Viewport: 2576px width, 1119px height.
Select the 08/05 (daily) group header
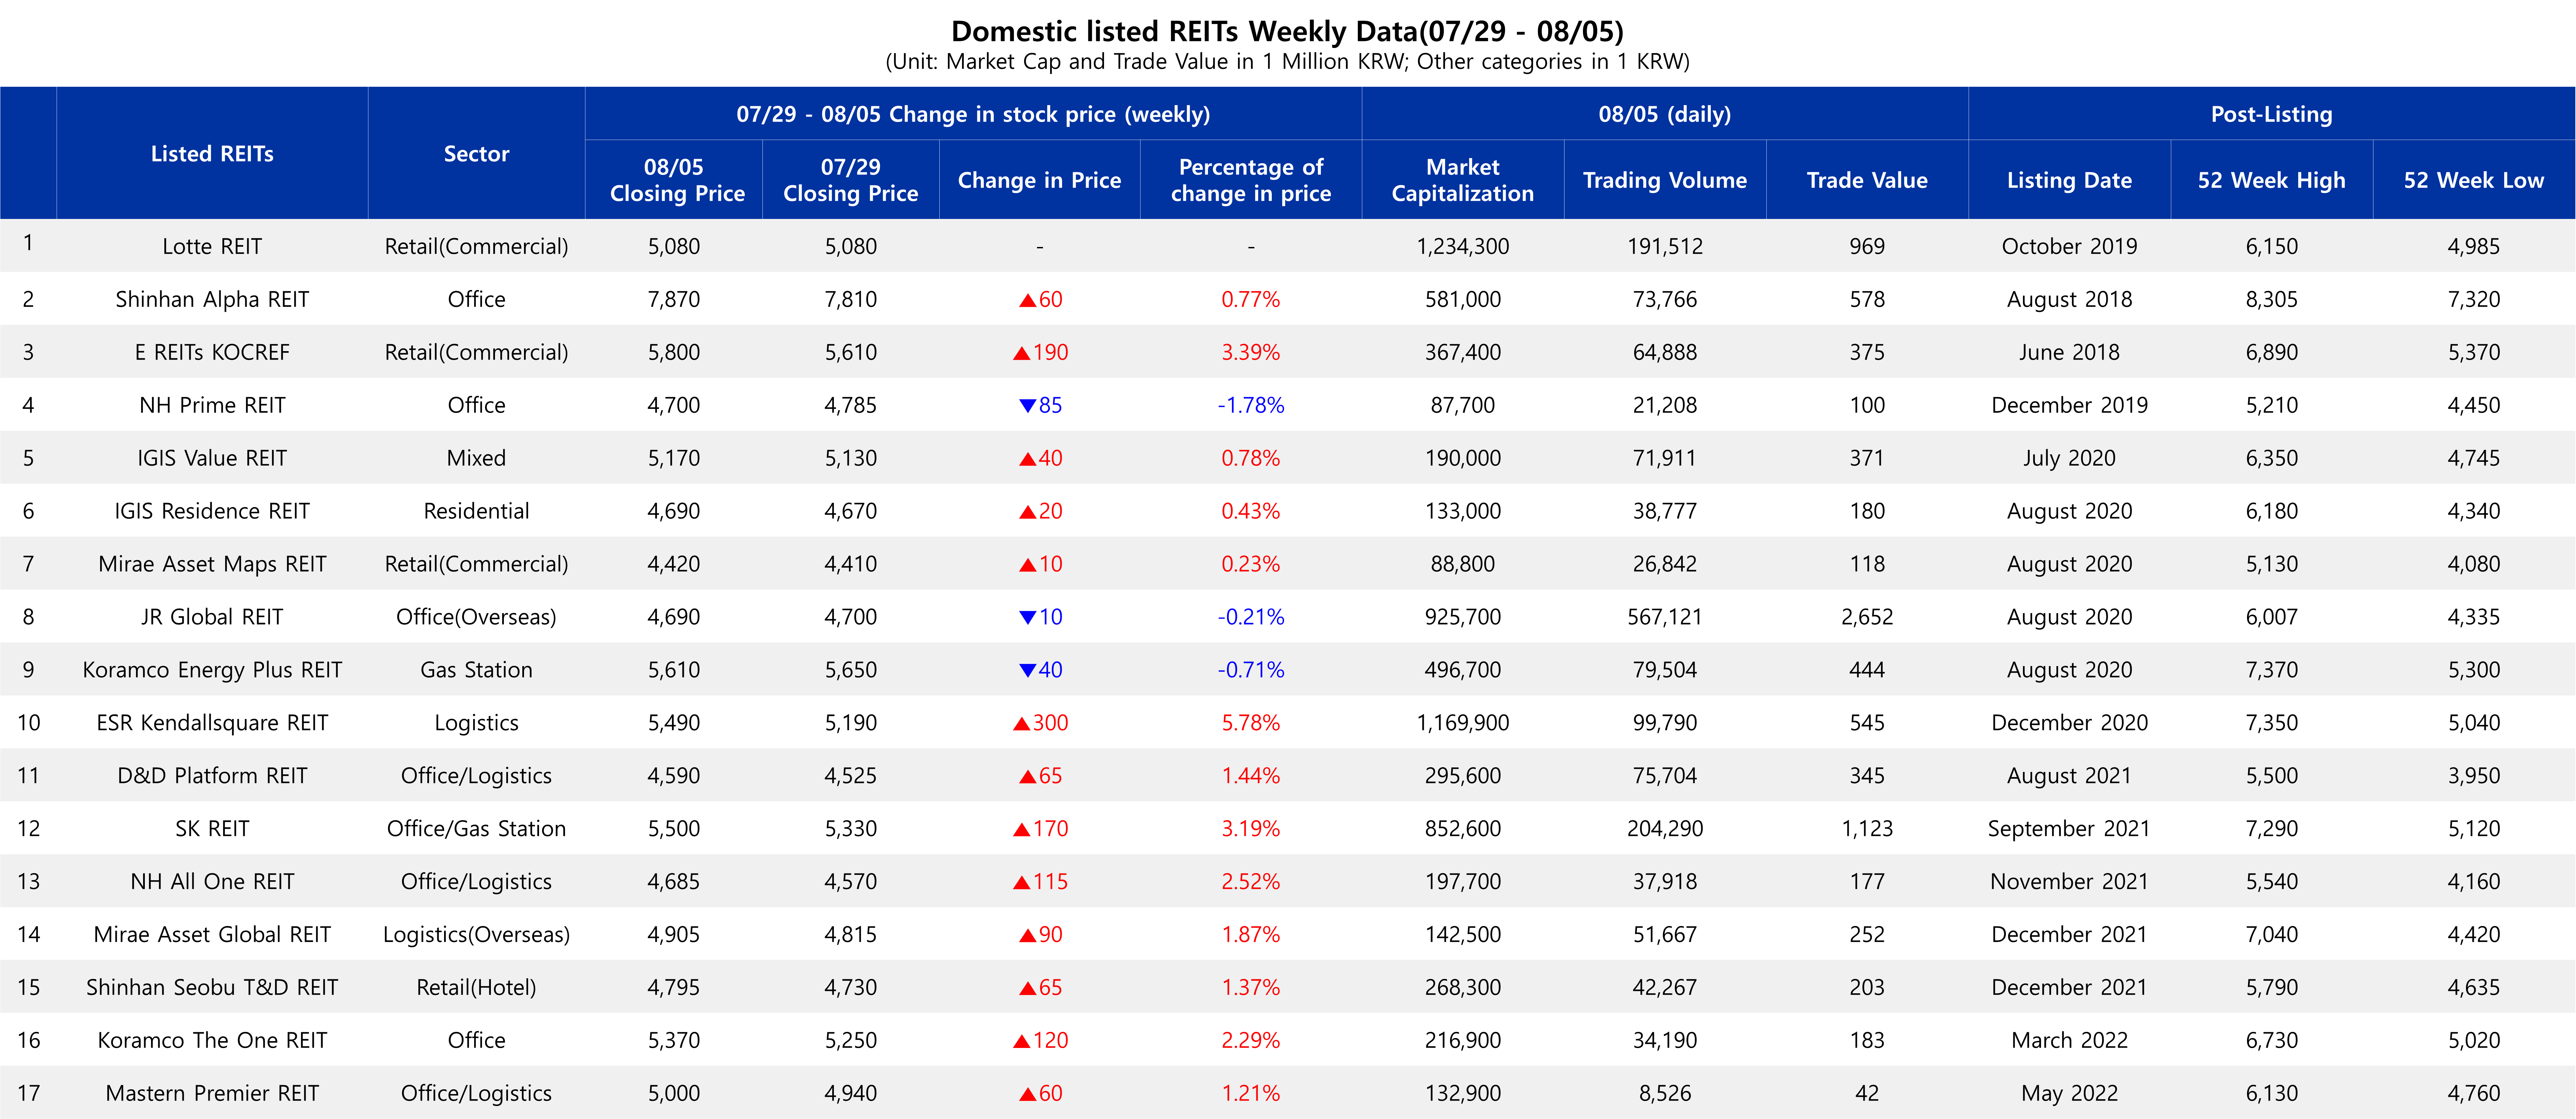[1665, 114]
